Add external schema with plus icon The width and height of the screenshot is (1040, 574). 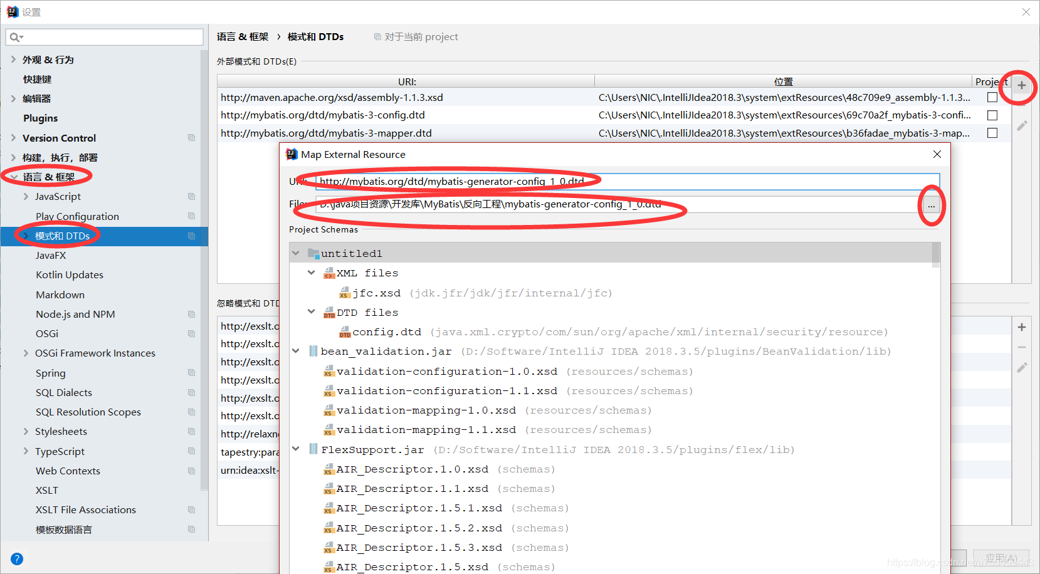click(x=1022, y=85)
